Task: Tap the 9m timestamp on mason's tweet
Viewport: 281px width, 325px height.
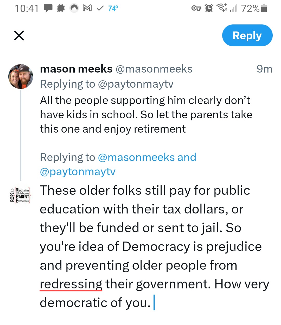Action: point(264,69)
